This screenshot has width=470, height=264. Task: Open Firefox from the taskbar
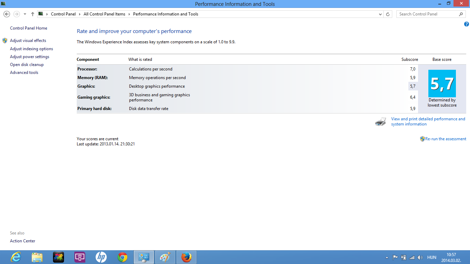click(x=186, y=257)
